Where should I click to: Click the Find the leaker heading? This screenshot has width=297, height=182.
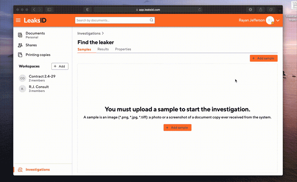coord(96,42)
